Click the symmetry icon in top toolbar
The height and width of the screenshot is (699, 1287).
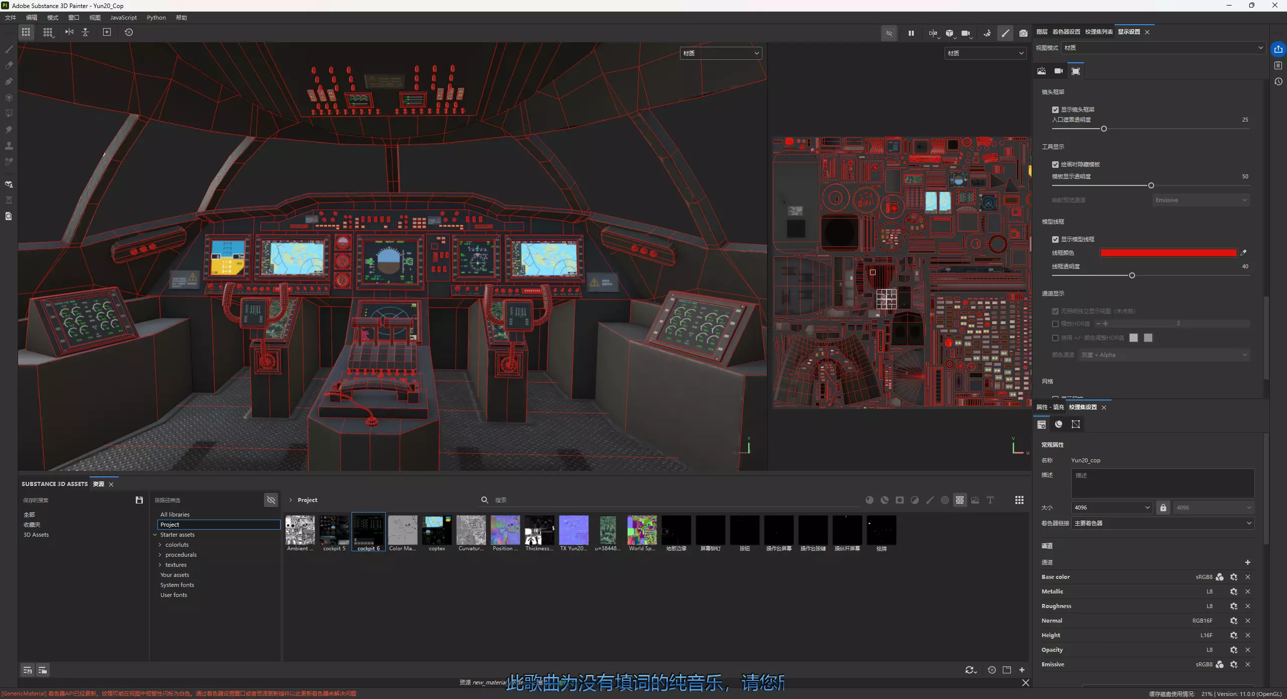69,32
